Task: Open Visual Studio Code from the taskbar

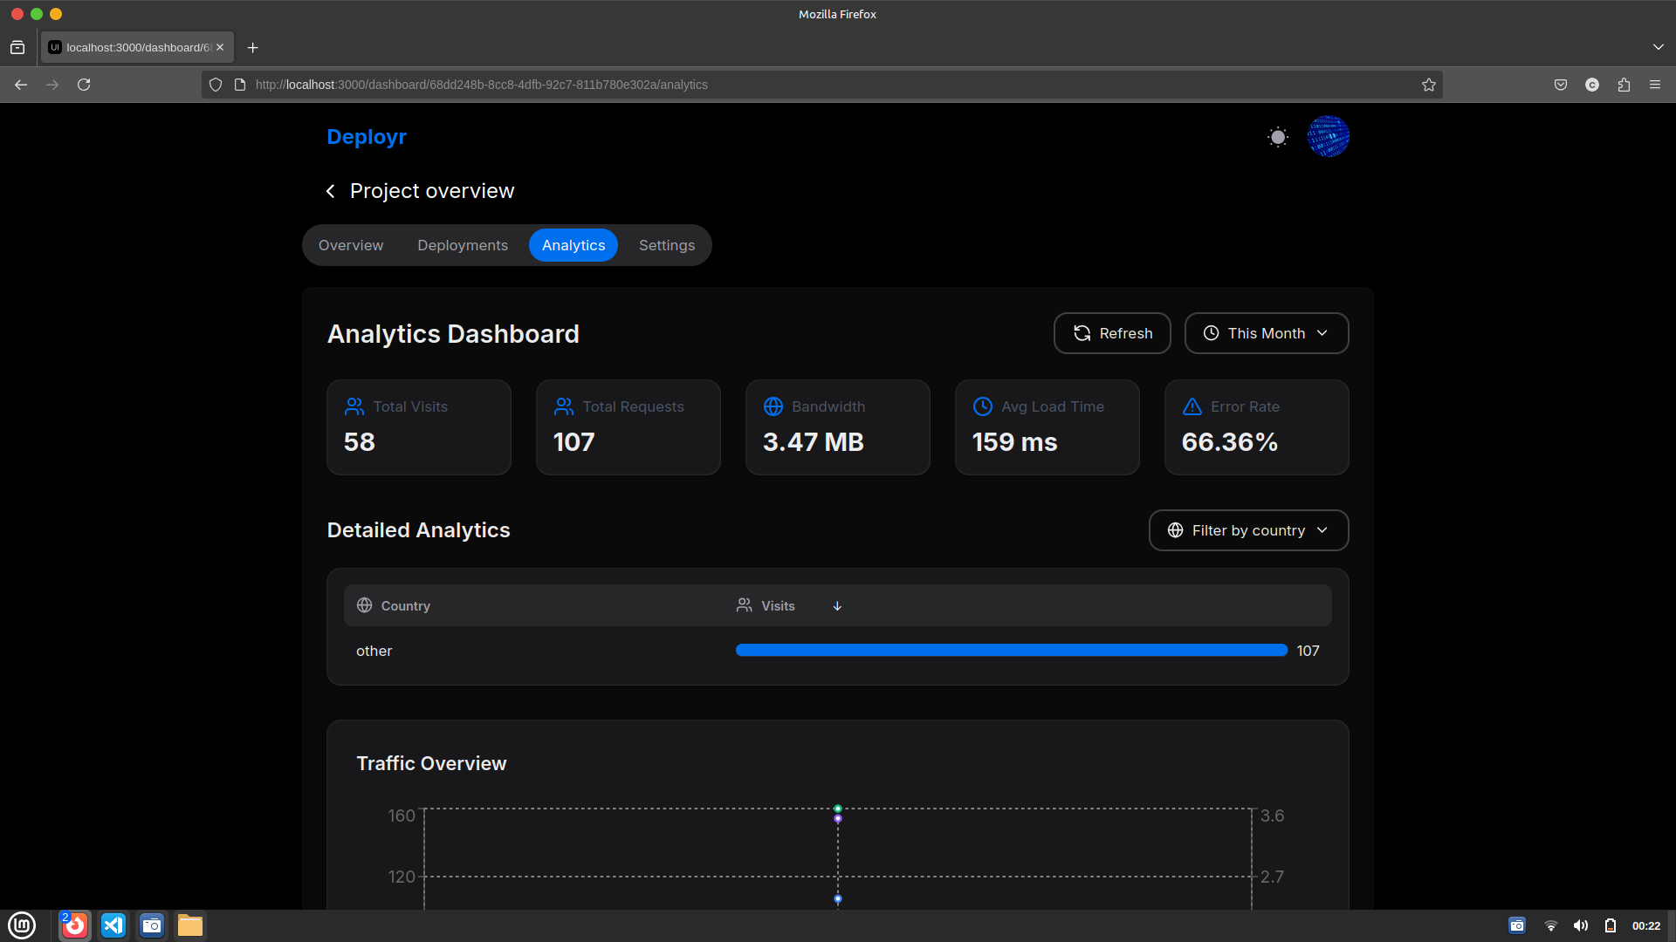Action: coord(113,925)
